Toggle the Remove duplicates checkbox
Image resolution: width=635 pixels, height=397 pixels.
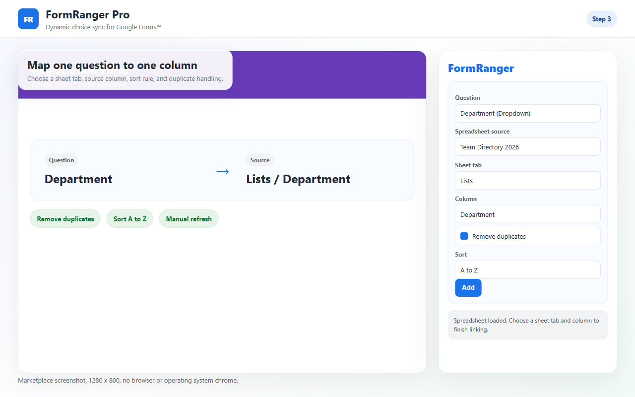[x=464, y=236]
